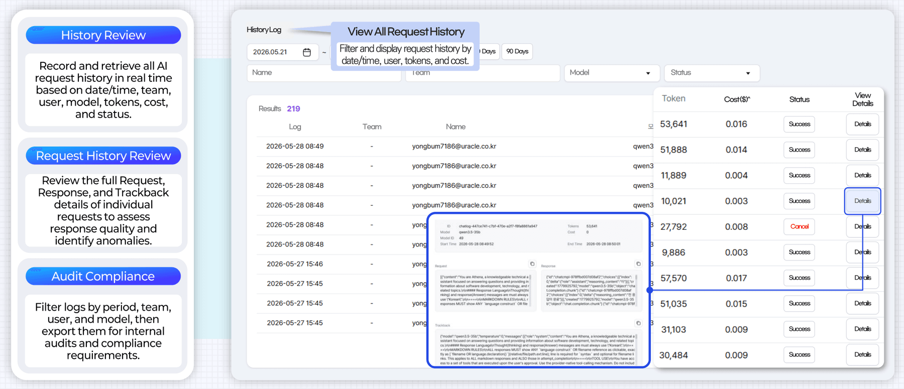Open Details for the 53,641 token row
904x389 pixels.
point(862,124)
